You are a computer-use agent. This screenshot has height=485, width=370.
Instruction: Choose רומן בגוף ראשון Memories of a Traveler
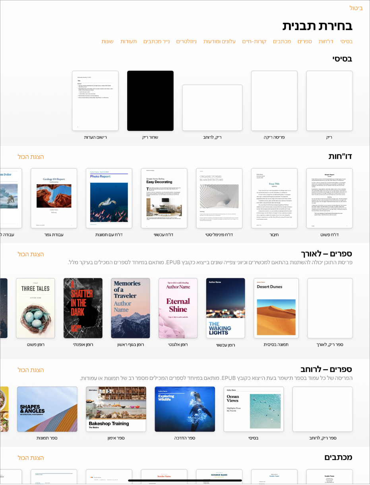click(x=130, y=308)
